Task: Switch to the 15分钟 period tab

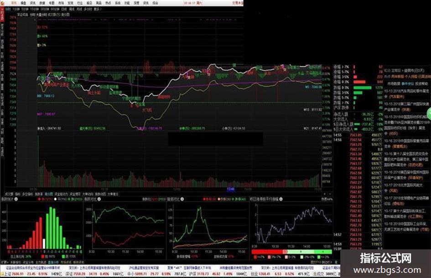Action: (x=34, y=9)
